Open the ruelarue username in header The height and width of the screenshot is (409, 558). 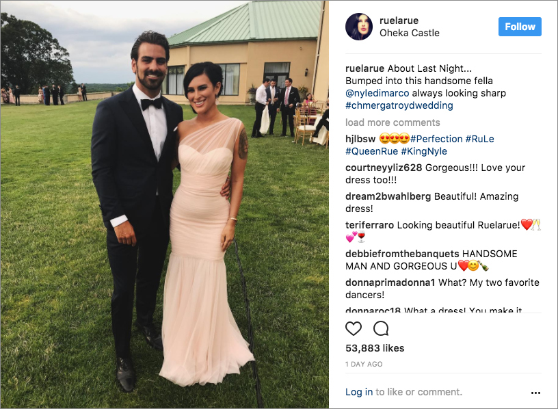coord(399,21)
